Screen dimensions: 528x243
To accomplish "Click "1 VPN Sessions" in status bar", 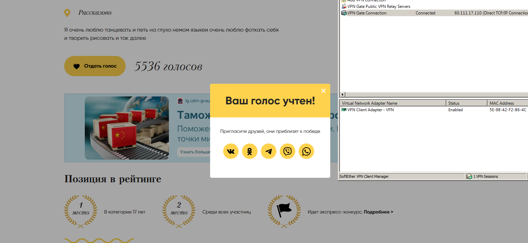I will [x=485, y=176].
